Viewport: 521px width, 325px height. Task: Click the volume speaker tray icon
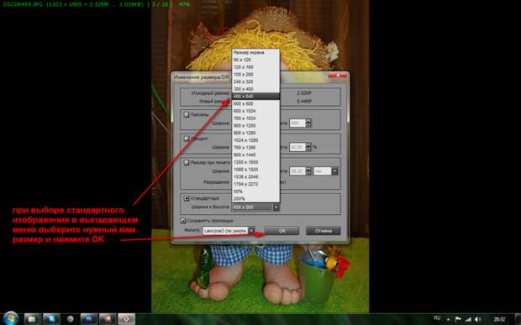coord(478,319)
